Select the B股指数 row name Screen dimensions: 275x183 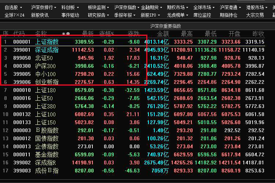pyautogui.click(x=47, y=130)
